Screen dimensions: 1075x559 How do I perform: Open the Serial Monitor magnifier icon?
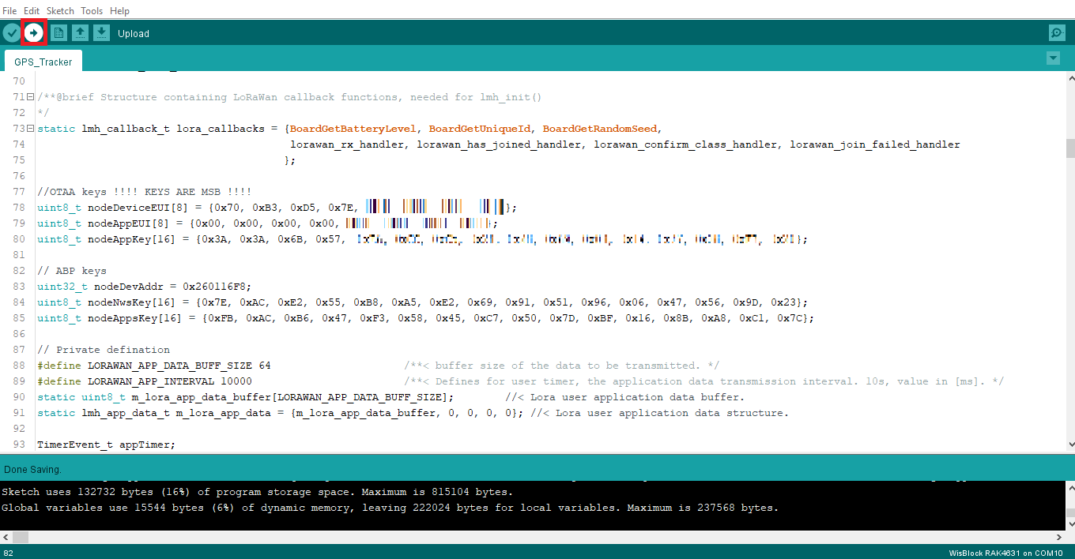tap(1056, 32)
